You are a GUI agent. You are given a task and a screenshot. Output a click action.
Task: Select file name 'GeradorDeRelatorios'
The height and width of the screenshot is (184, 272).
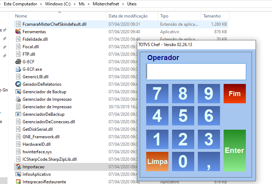coord(42,84)
